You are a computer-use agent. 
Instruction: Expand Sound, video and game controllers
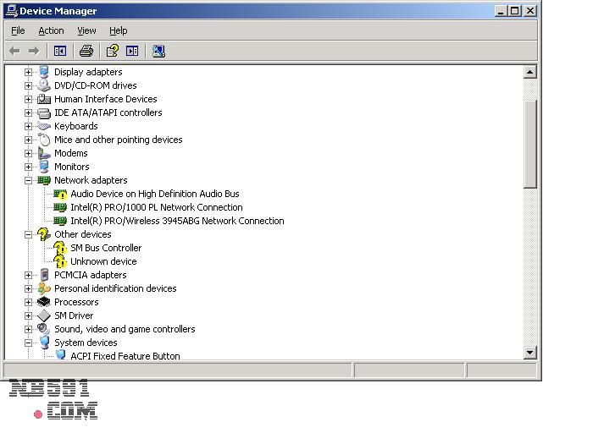point(28,329)
